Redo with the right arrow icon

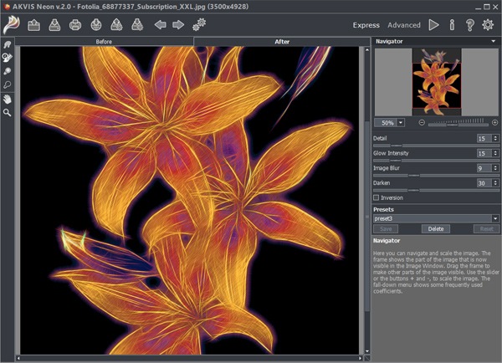(178, 24)
